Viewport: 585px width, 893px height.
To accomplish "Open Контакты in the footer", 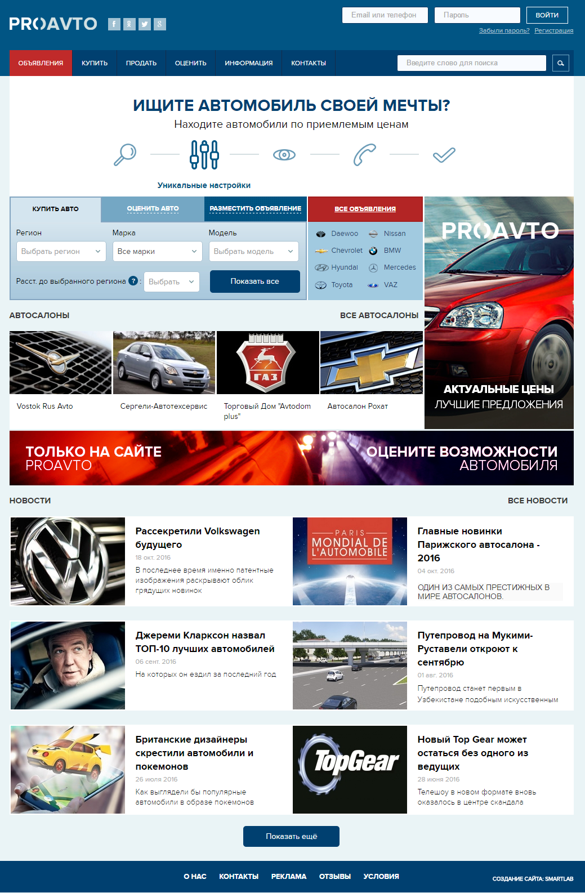I will [239, 877].
